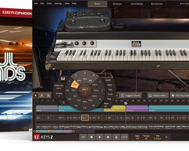This screenshot has height=151, width=189.
Task: Toggle the metronome button
Action: (116, 137)
